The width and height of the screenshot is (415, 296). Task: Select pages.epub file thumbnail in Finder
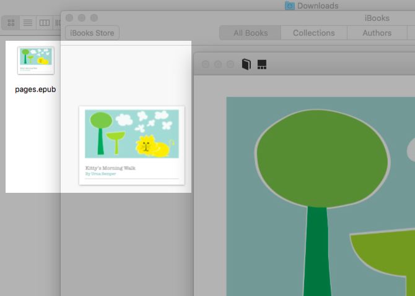click(x=36, y=61)
